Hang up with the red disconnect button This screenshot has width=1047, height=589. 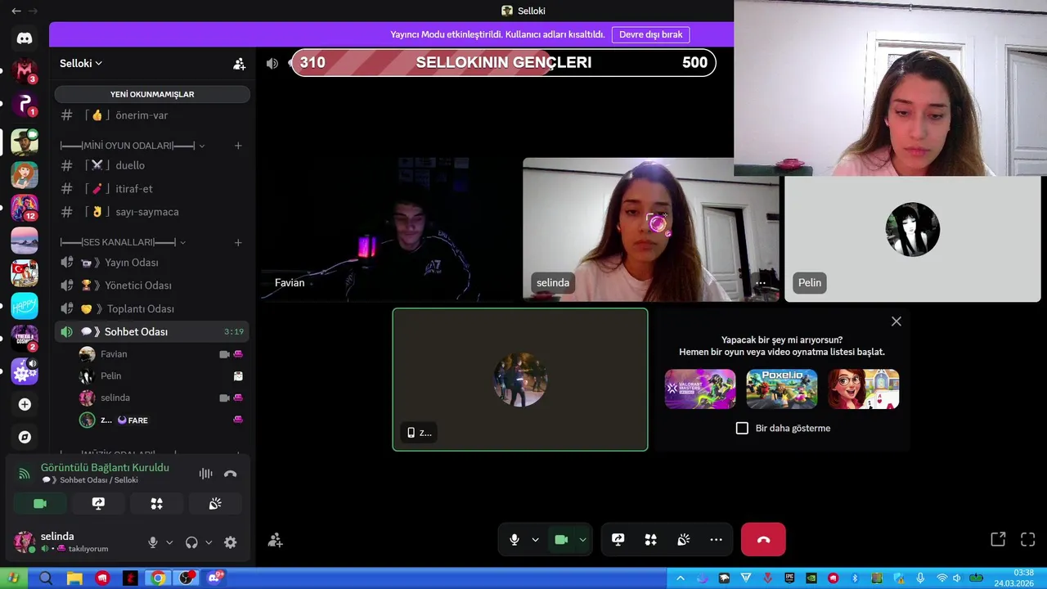coord(763,540)
